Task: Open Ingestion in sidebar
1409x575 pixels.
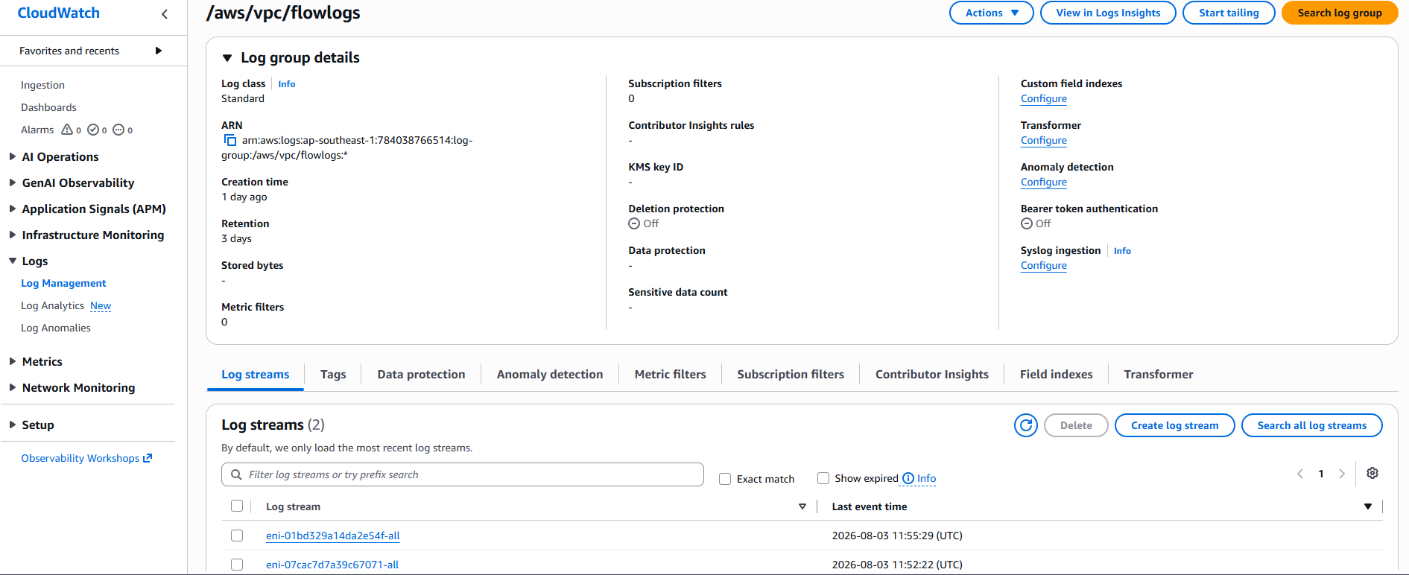Action: (x=42, y=85)
